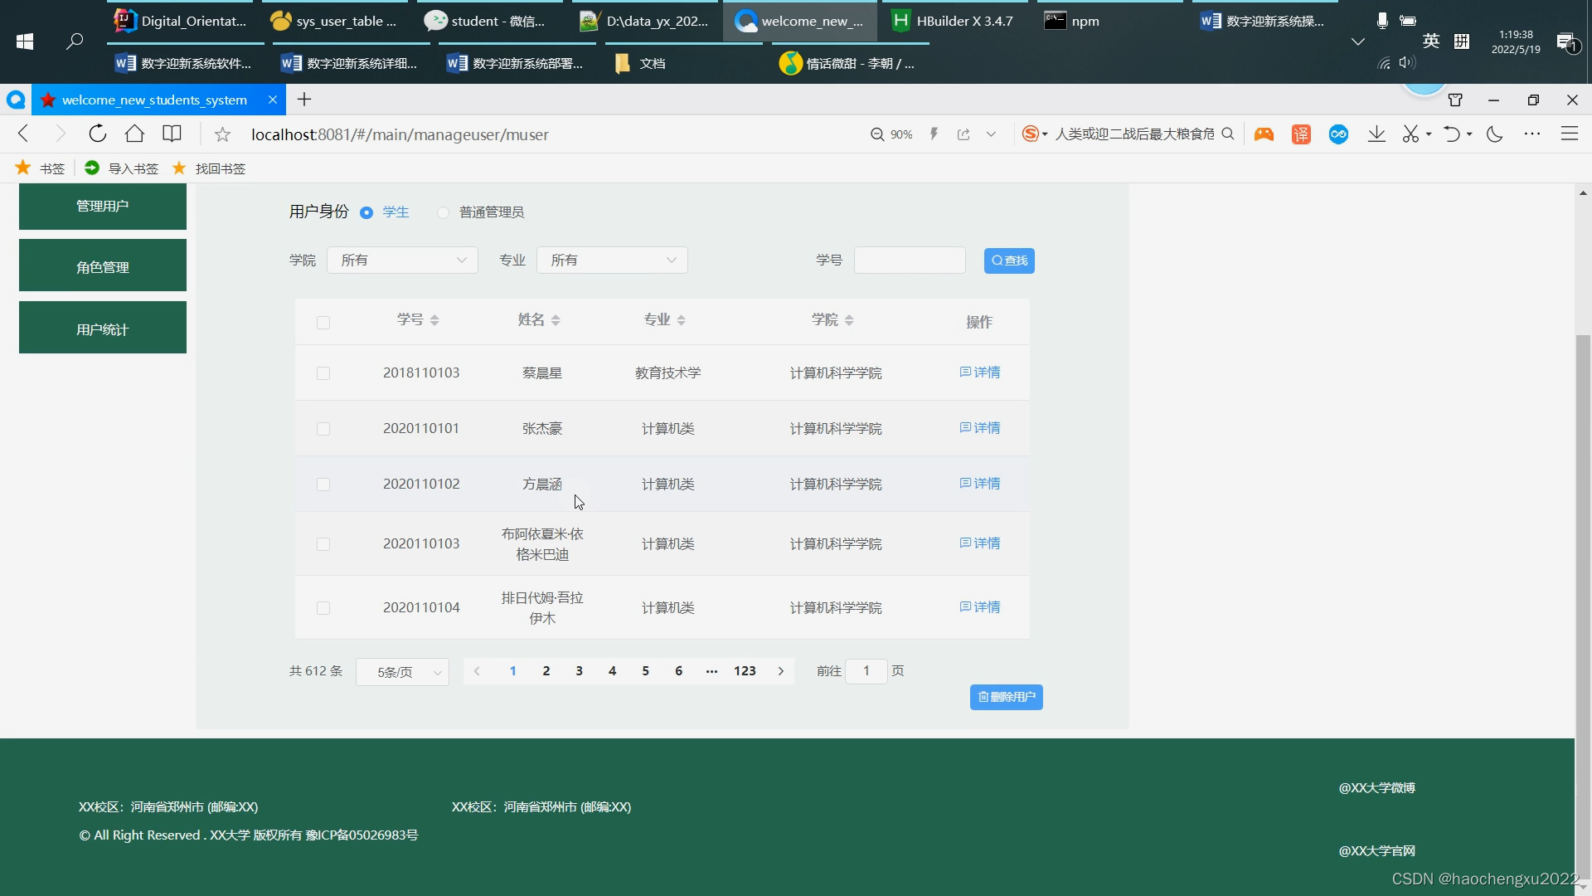Open the three-dot more tools menu
The image size is (1592, 896).
[x=1532, y=134]
